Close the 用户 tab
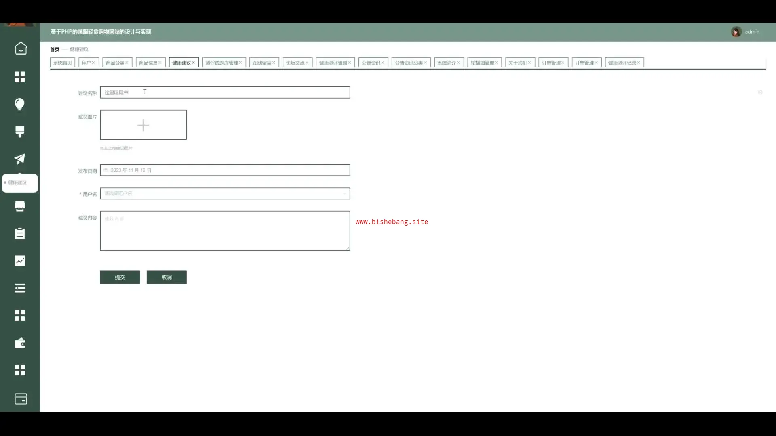Viewport: 776px width, 436px height. [x=93, y=63]
